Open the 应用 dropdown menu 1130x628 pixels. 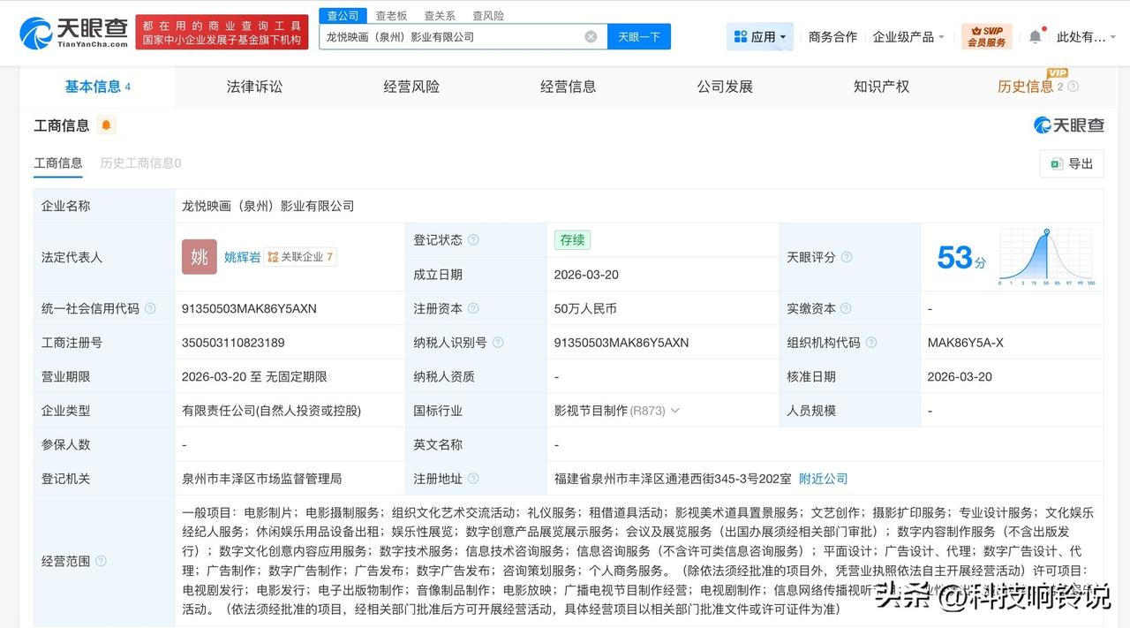click(759, 35)
